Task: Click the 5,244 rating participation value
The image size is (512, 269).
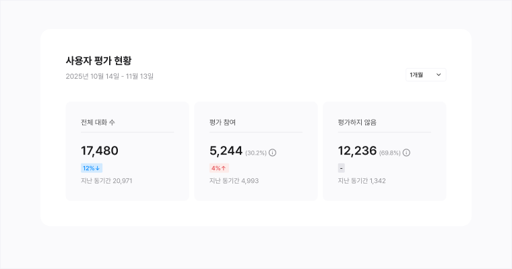Action: (x=226, y=151)
